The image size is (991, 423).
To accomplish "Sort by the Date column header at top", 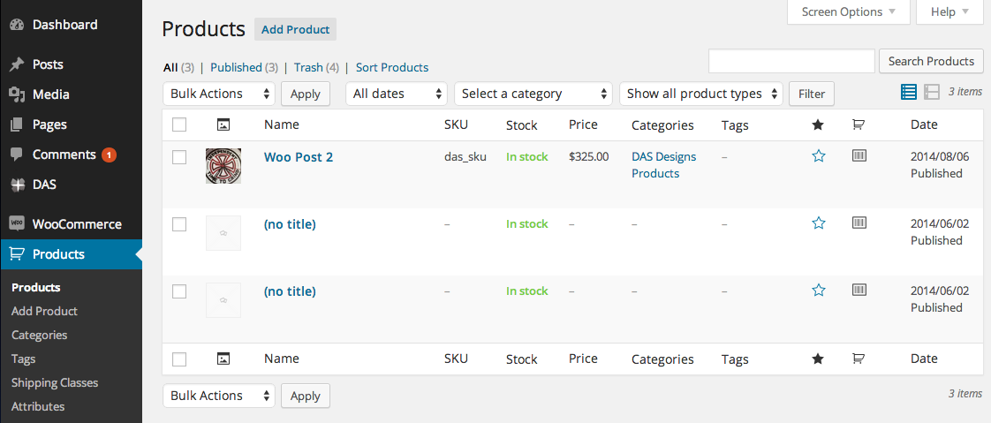I will tap(924, 125).
